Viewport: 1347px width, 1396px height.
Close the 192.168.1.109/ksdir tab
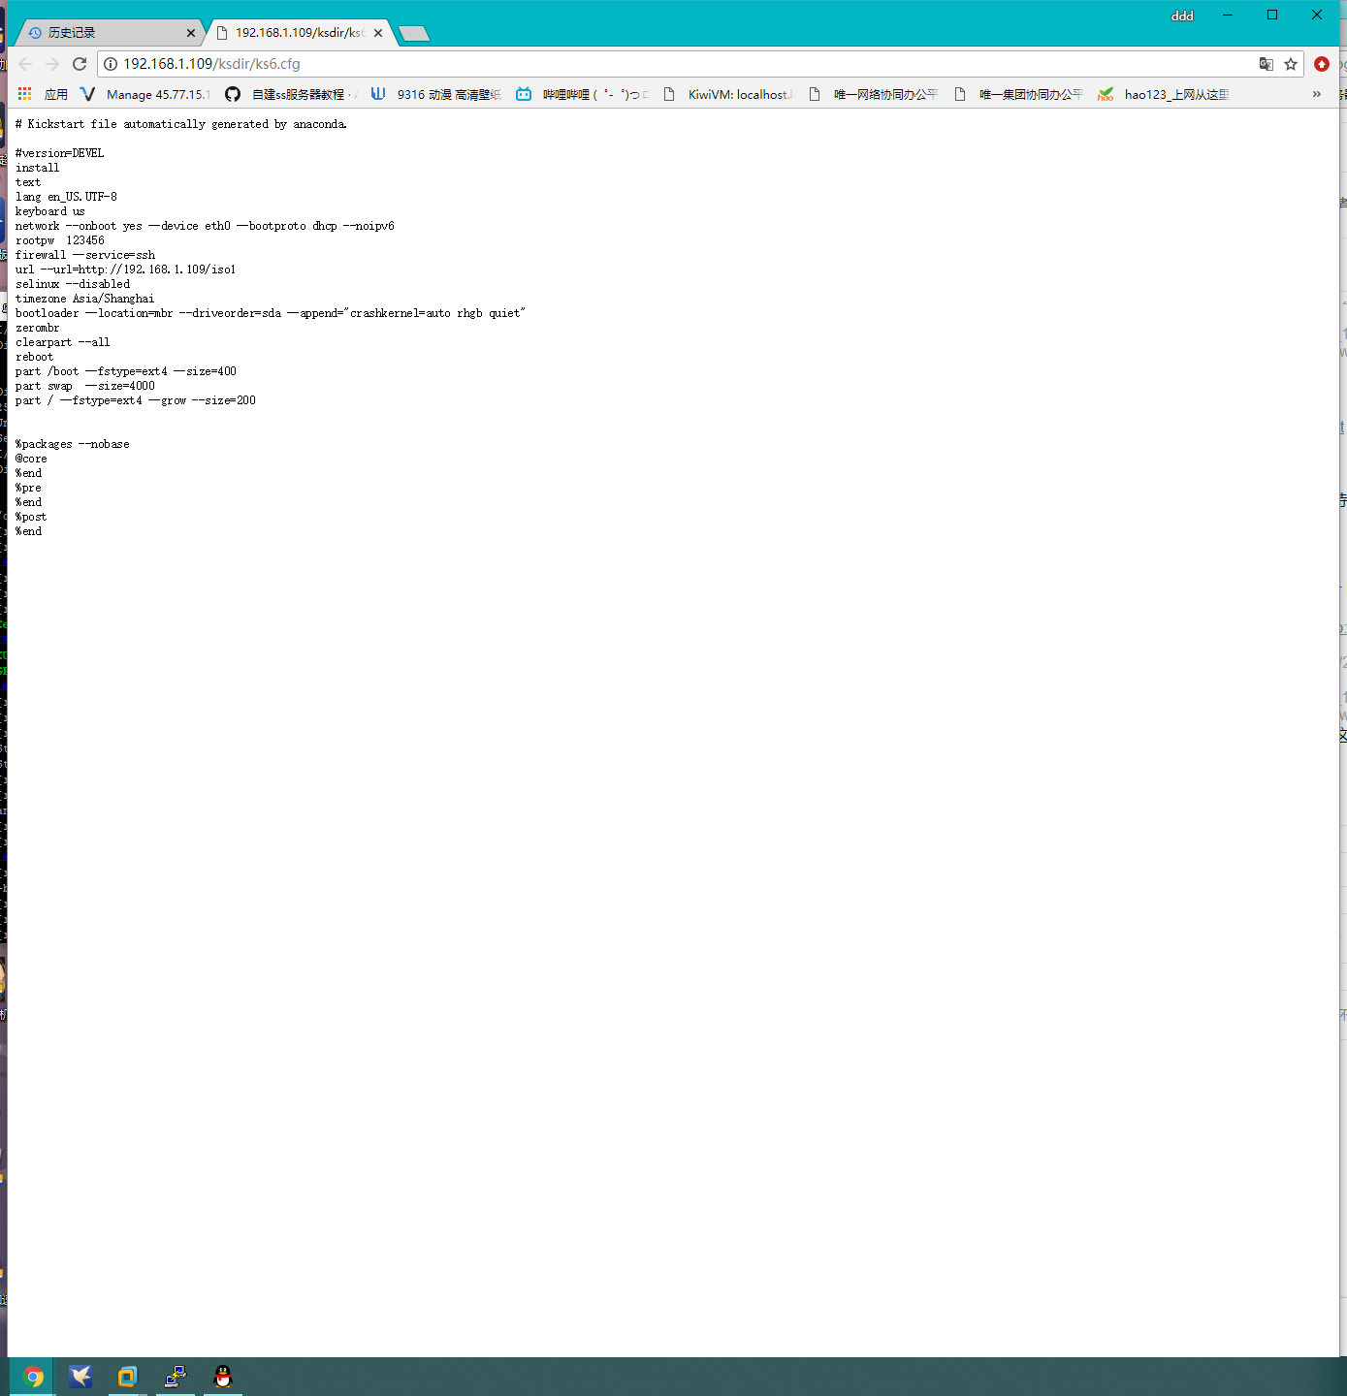pos(378,33)
